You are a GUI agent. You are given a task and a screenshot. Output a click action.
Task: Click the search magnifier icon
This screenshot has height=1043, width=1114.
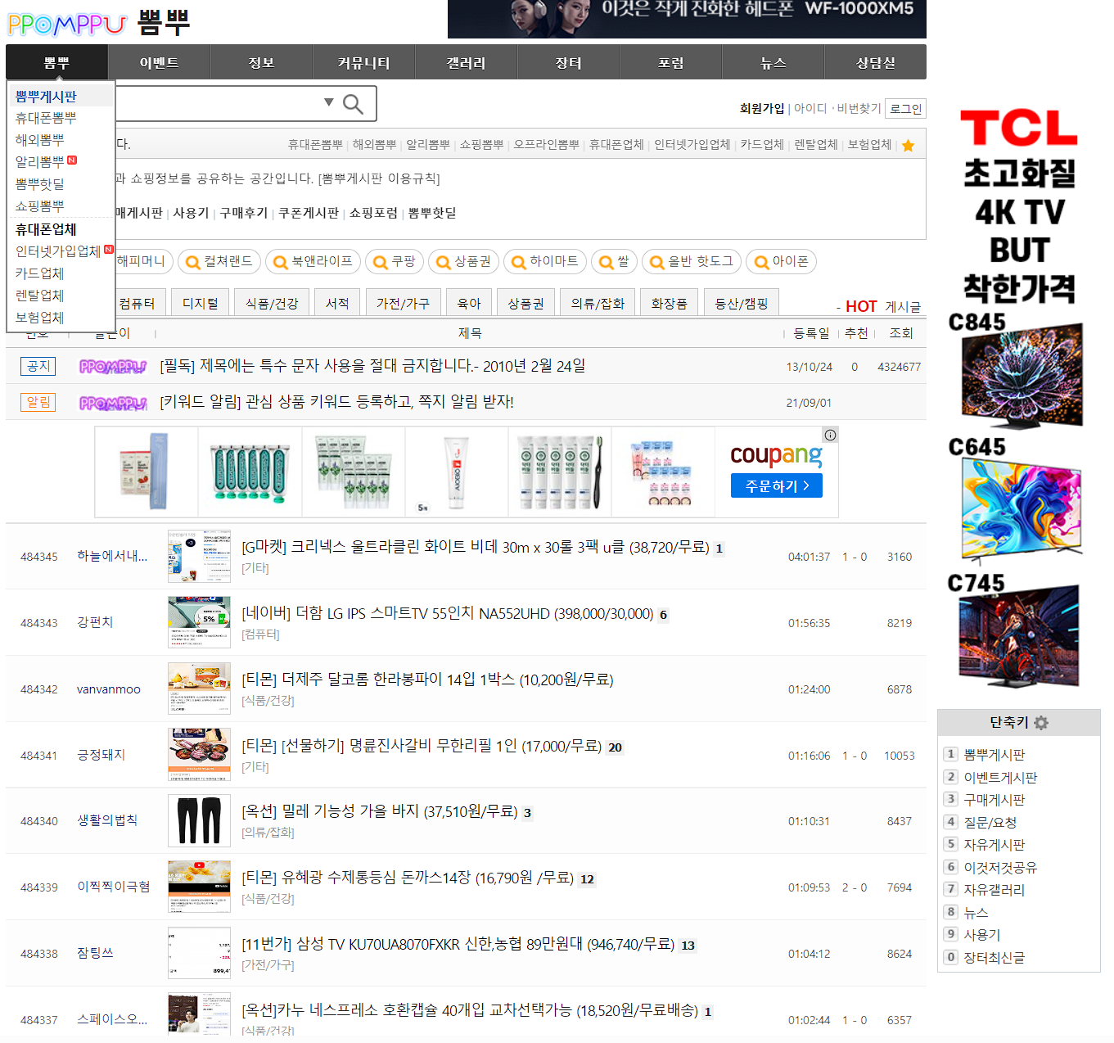(x=353, y=104)
